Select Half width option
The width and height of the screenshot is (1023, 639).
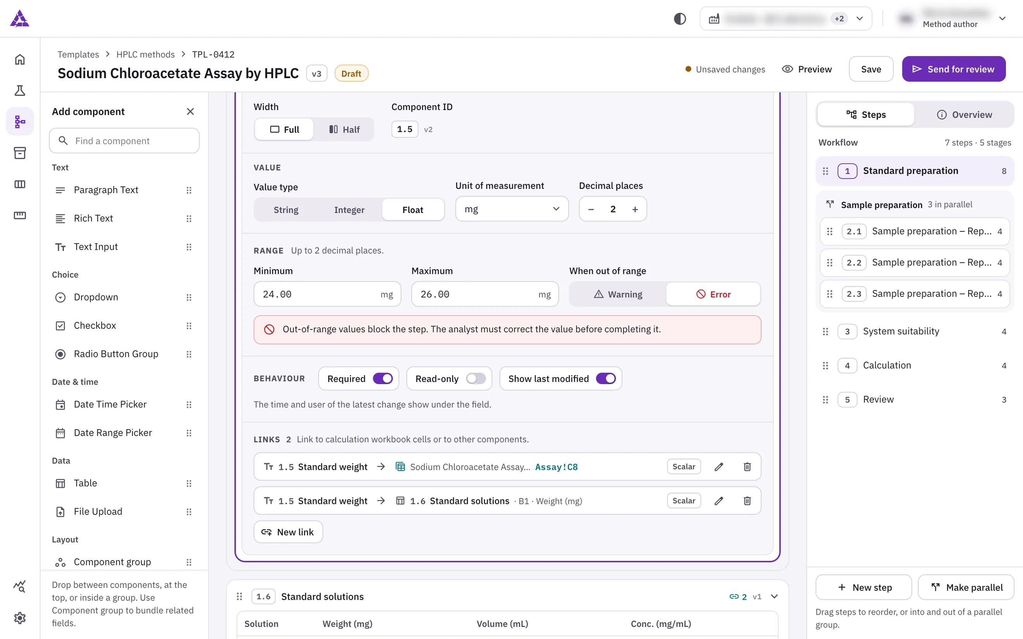click(x=344, y=129)
